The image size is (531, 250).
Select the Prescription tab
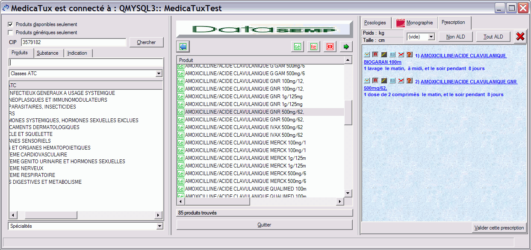(x=454, y=23)
